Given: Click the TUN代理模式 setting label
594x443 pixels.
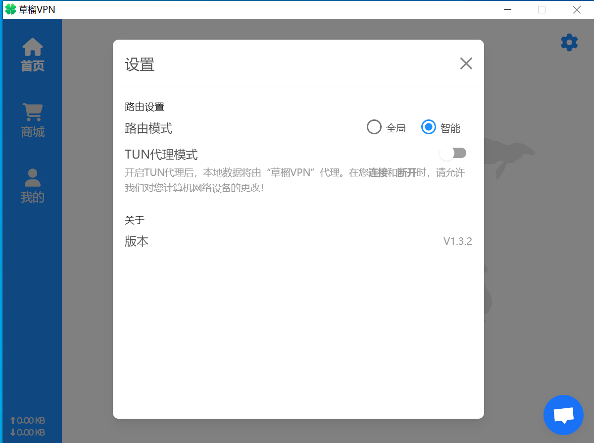Looking at the screenshot, I should (x=161, y=155).
